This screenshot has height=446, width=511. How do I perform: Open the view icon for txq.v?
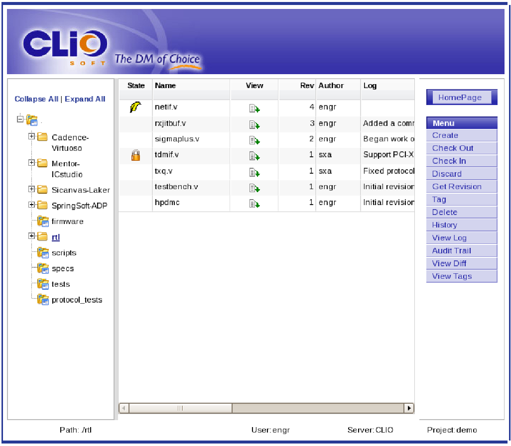click(255, 172)
